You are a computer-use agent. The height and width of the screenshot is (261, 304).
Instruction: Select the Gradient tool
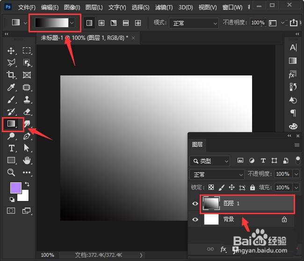[11, 124]
